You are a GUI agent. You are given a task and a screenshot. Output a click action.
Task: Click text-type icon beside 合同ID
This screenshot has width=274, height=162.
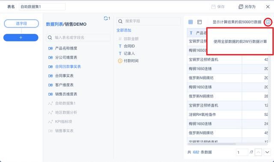(x=120, y=46)
